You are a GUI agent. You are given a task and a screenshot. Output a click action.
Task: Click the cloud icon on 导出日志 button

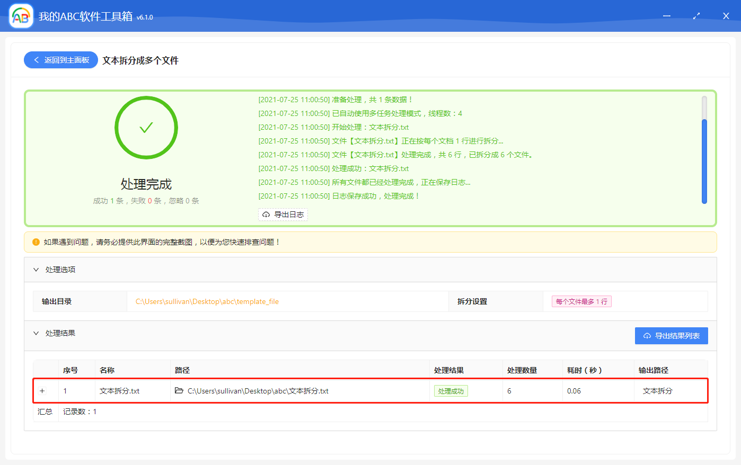266,214
